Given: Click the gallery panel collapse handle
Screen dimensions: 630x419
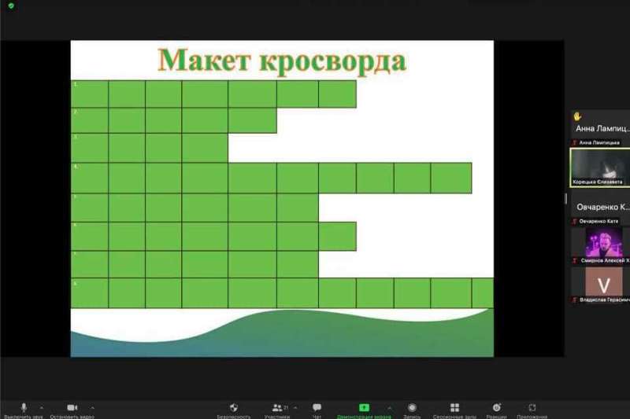Looking at the screenshot, I should 565,198.
